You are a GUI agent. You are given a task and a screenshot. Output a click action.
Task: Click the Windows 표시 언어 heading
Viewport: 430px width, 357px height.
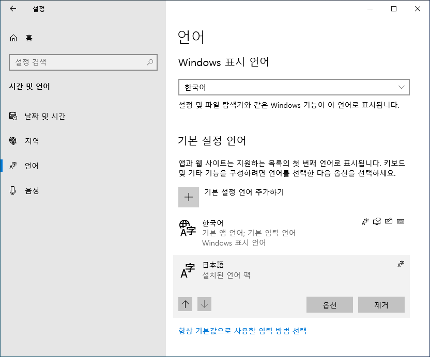pyautogui.click(x=223, y=62)
